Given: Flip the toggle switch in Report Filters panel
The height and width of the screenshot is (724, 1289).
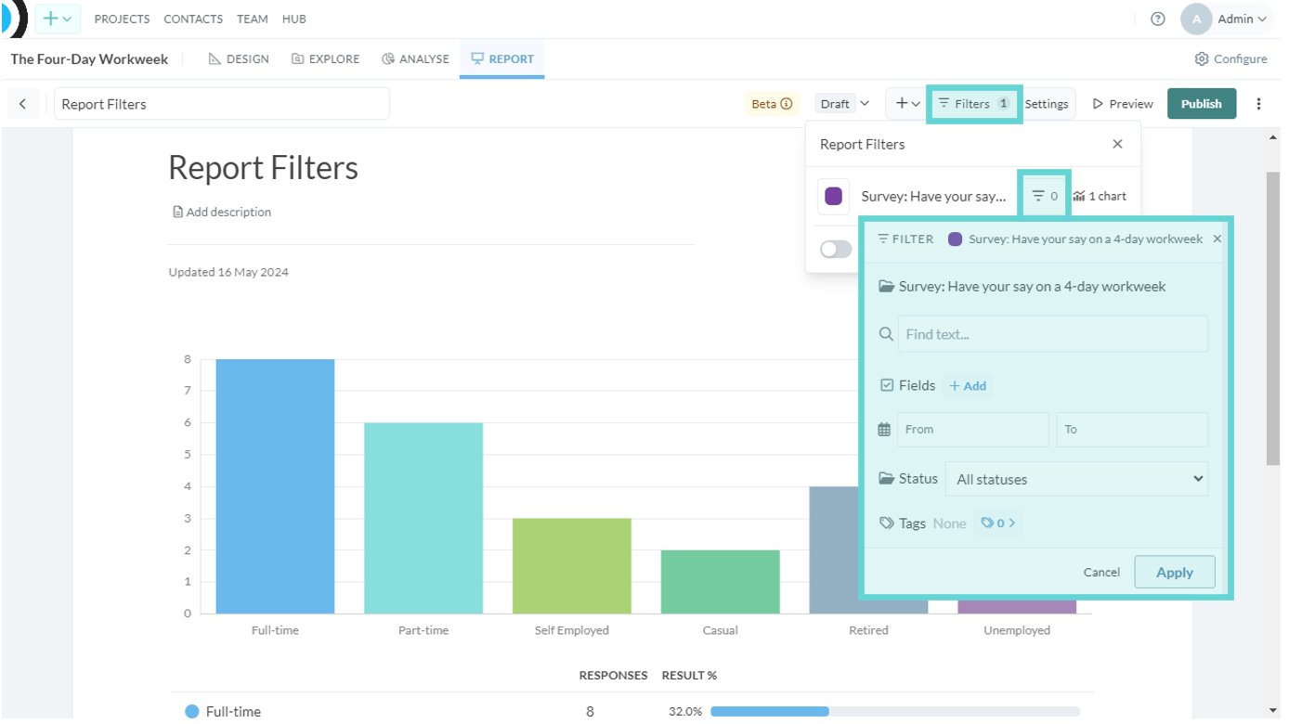Looking at the screenshot, I should (x=836, y=249).
